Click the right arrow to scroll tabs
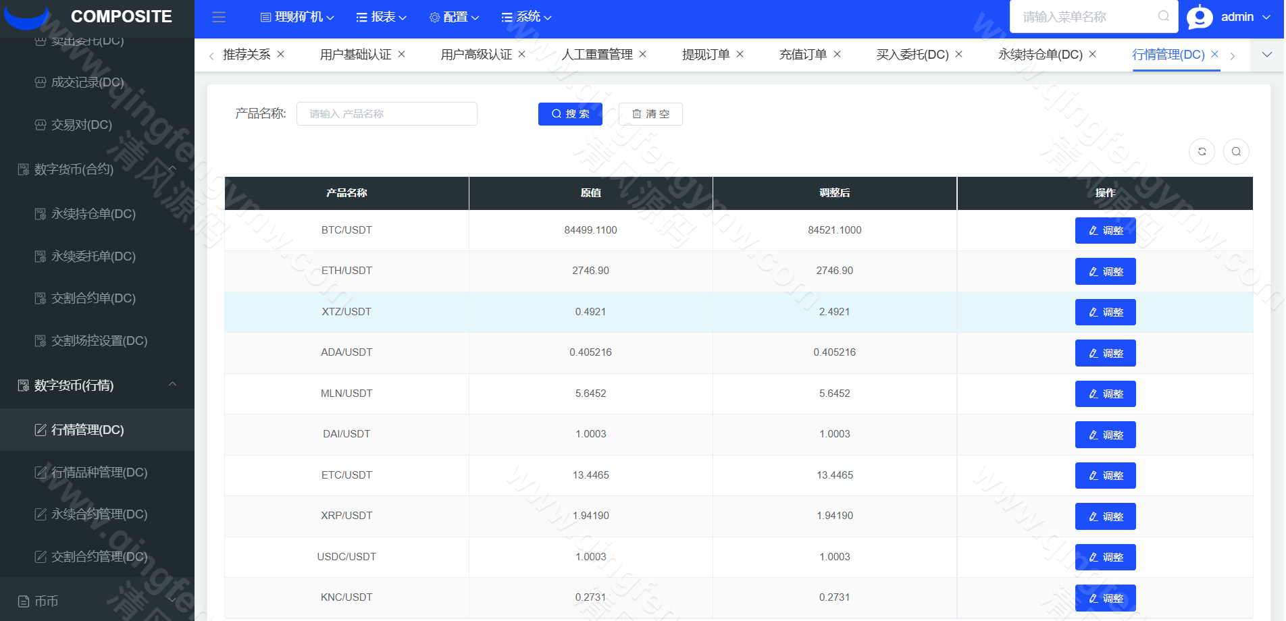Image resolution: width=1286 pixels, height=621 pixels. pyautogui.click(x=1232, y=55)
